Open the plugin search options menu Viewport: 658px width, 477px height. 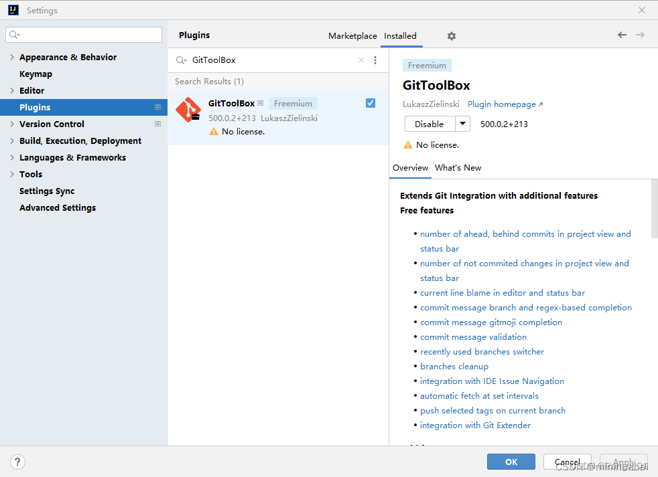coord(375,60)
